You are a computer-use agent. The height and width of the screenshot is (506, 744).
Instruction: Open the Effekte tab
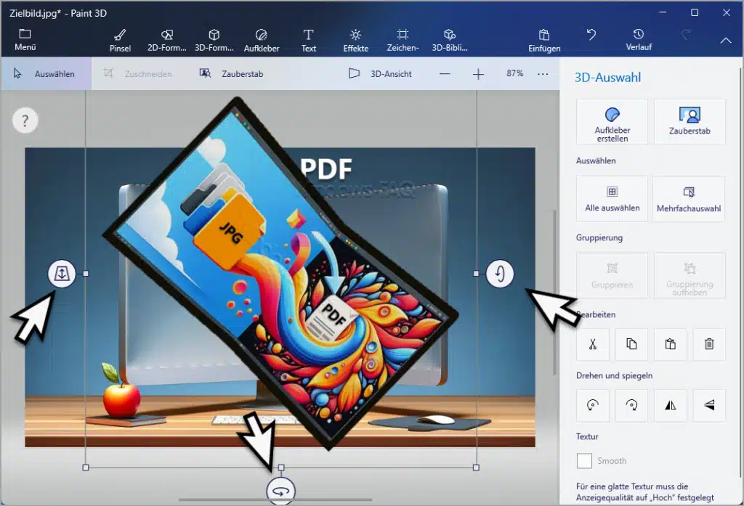[x=355, y=41]
